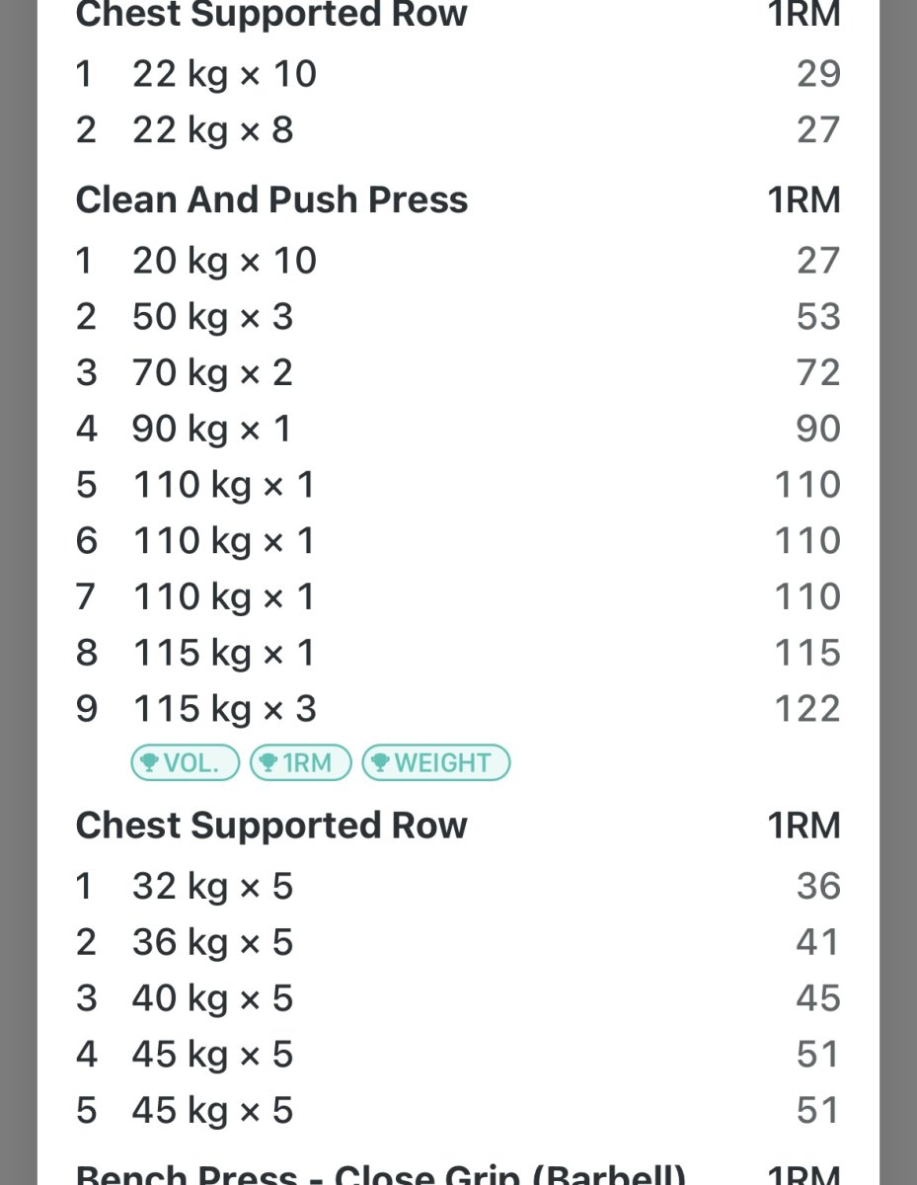Choose the 50 kg × 3 set

pos(212,317)
